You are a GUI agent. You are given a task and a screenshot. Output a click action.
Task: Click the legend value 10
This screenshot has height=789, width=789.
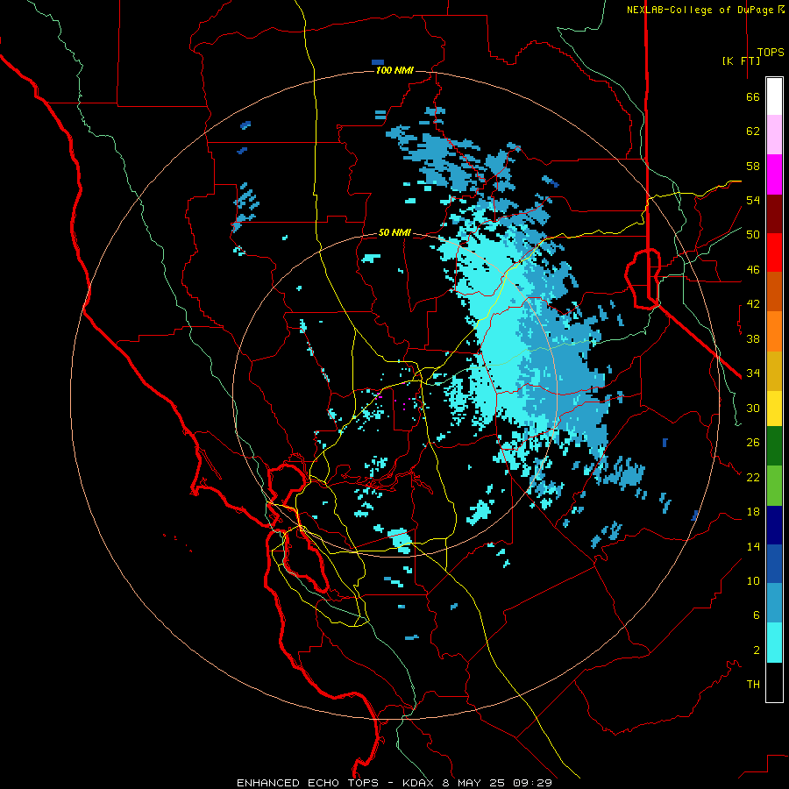point(753,580)
